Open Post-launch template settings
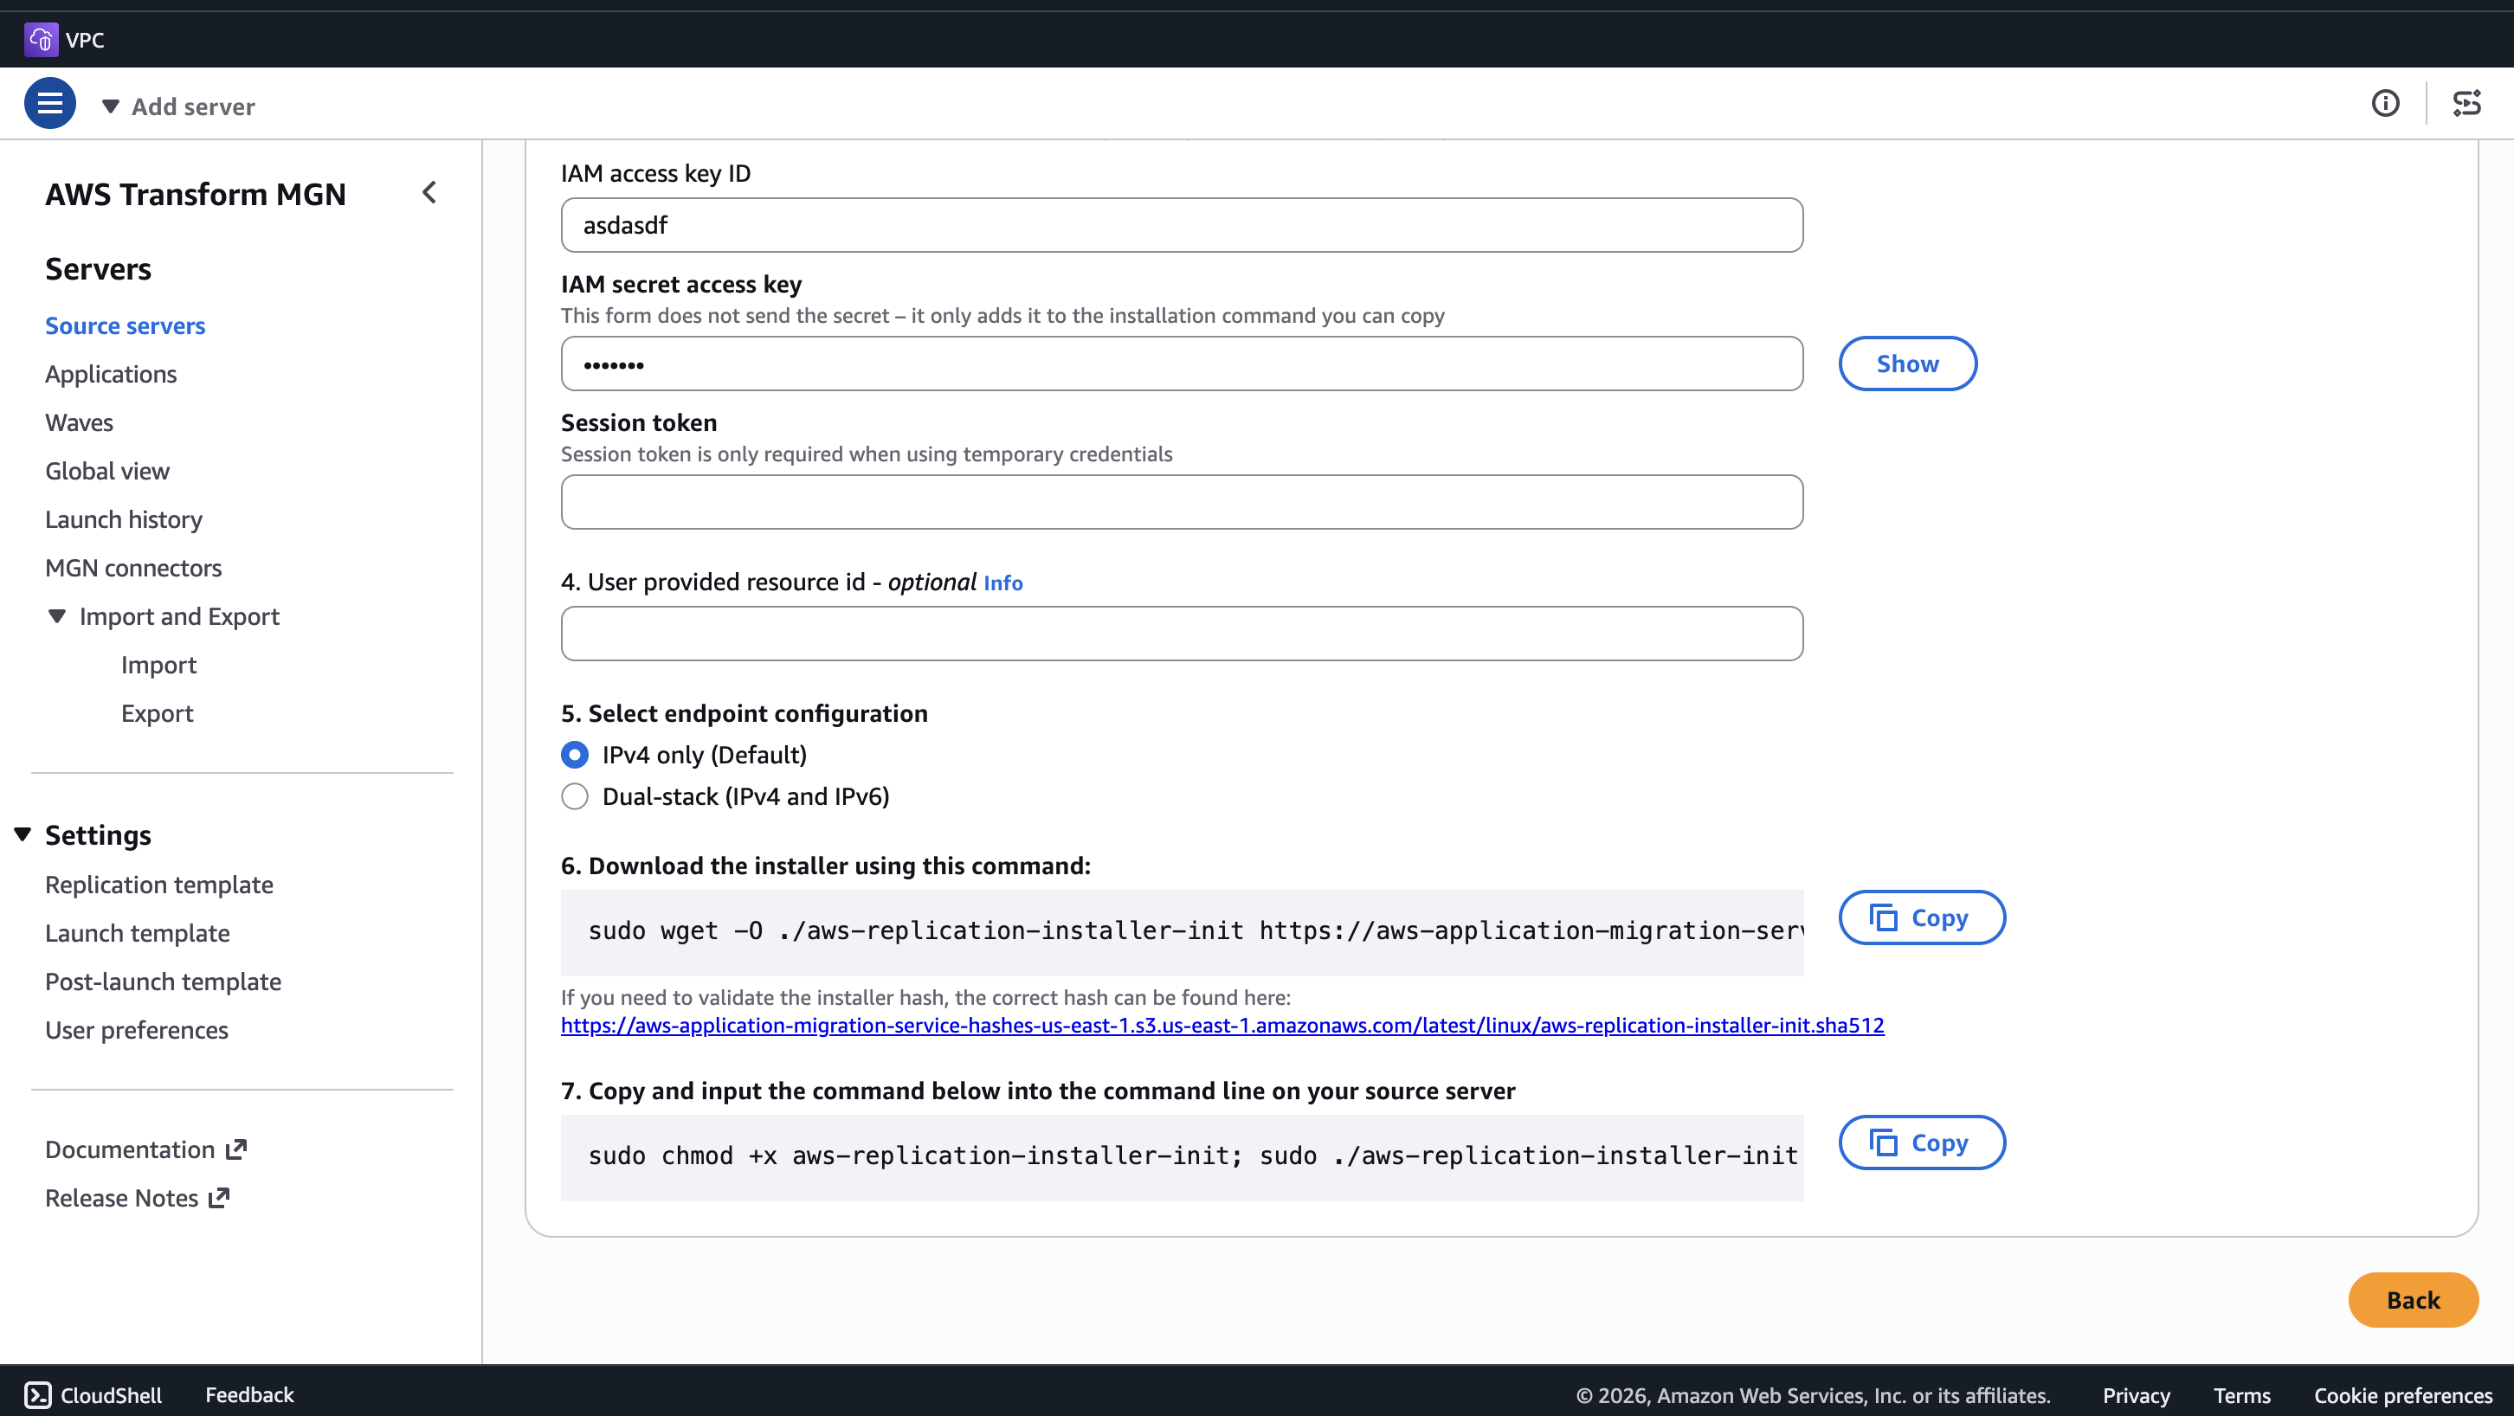This screenshot has width=2514, height=1416. (x=163, y=982)
